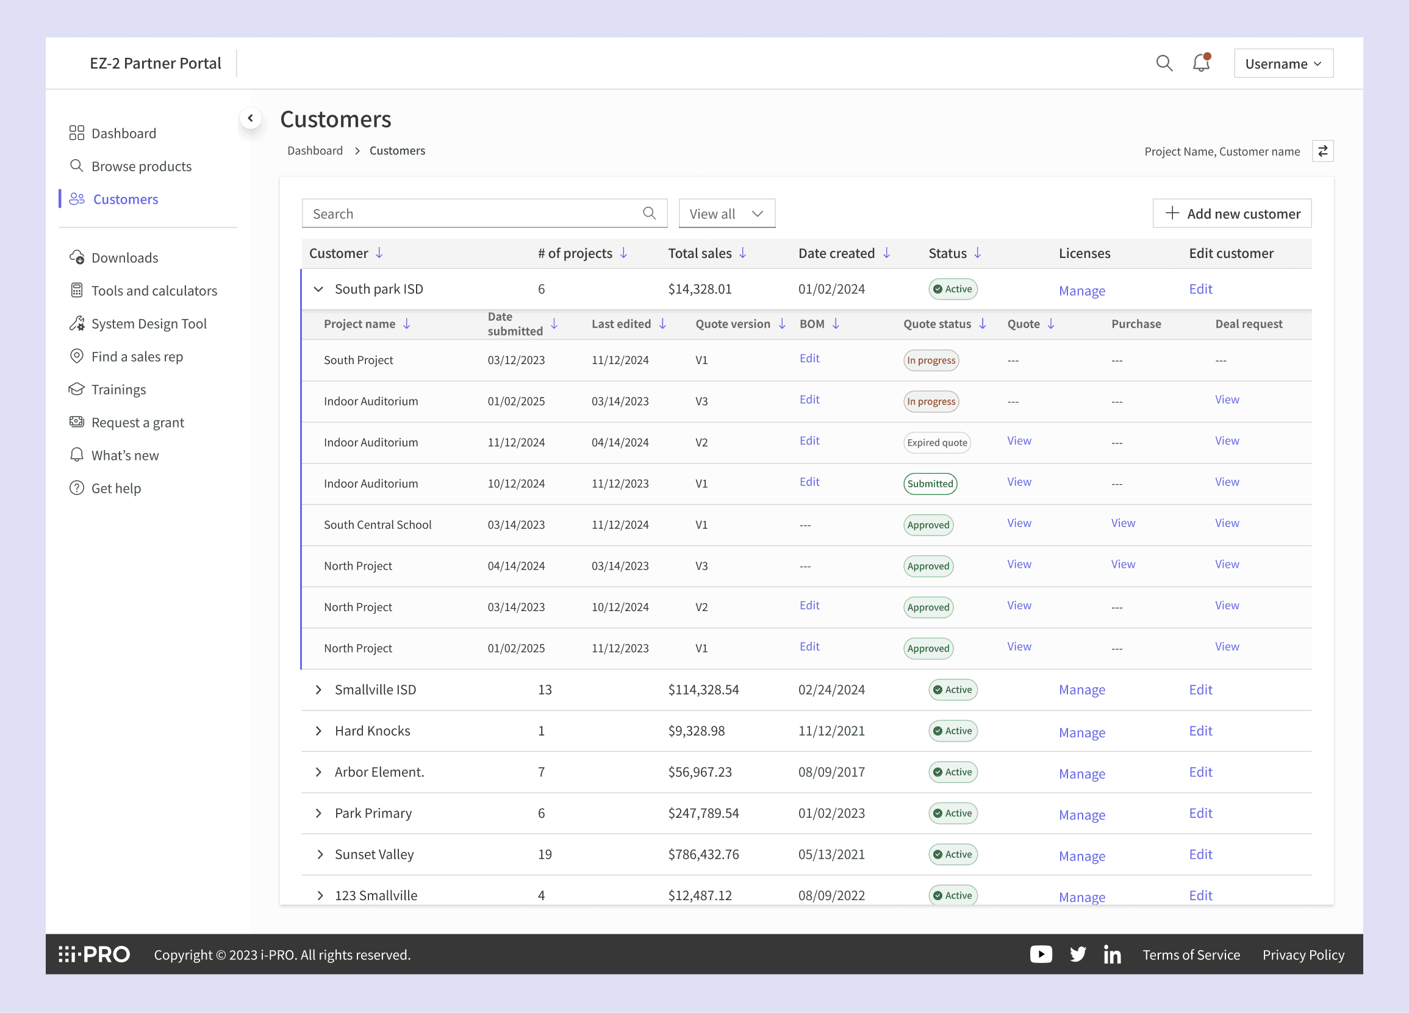Open the LinkedIn icon in footer
This screenshot has width=1409, height=1013.
(x=1112, y=954)
